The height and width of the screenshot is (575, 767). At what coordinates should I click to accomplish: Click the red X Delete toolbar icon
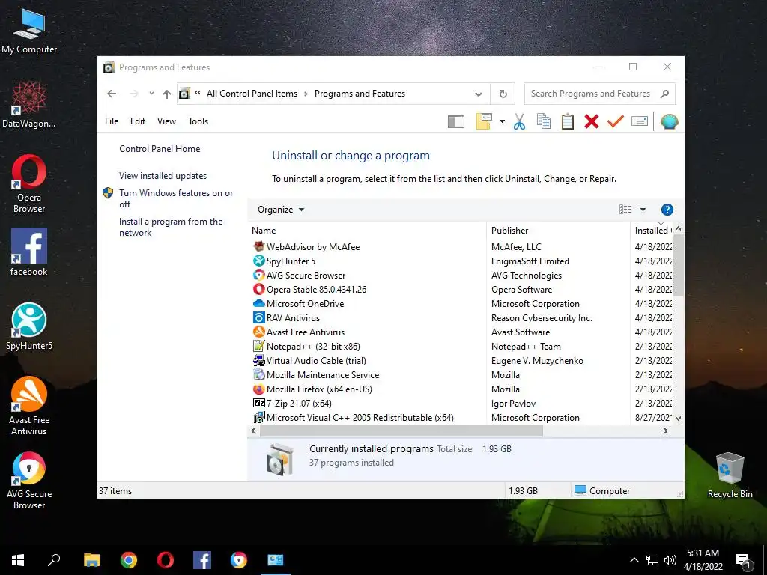pyautogui.click(x=592, y=121)
